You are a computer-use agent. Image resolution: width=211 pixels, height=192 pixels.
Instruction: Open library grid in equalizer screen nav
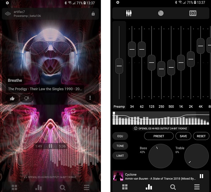pos(125,187)
